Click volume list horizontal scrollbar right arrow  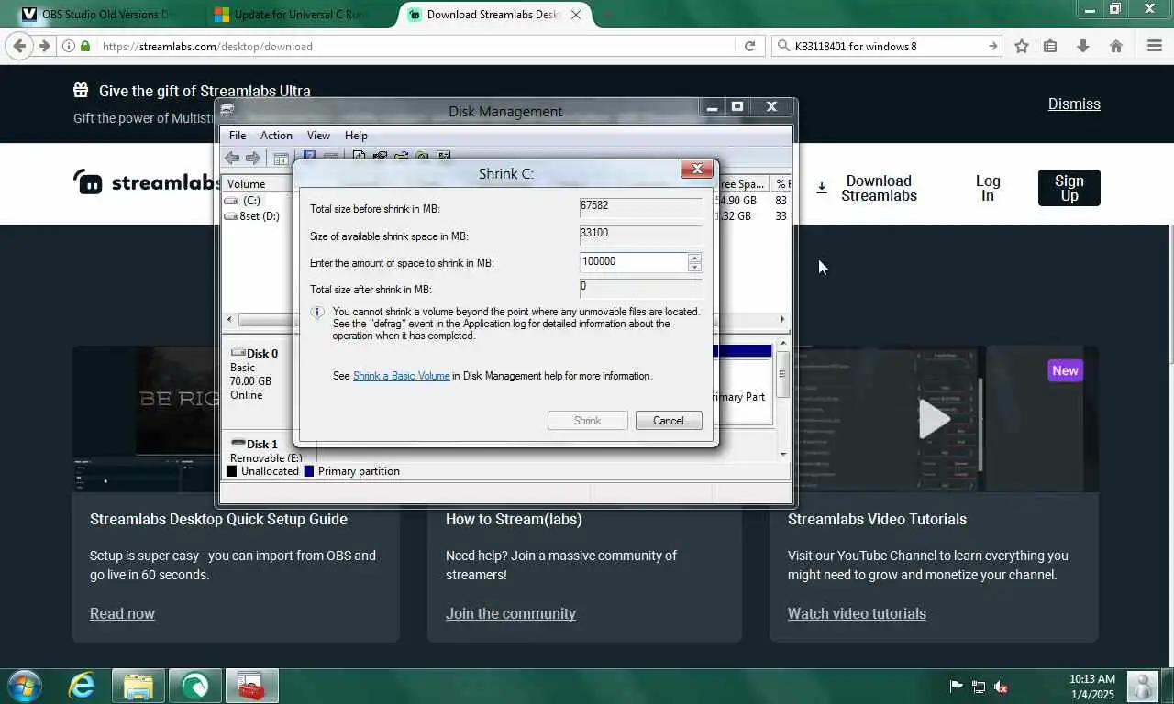(783, 320)
